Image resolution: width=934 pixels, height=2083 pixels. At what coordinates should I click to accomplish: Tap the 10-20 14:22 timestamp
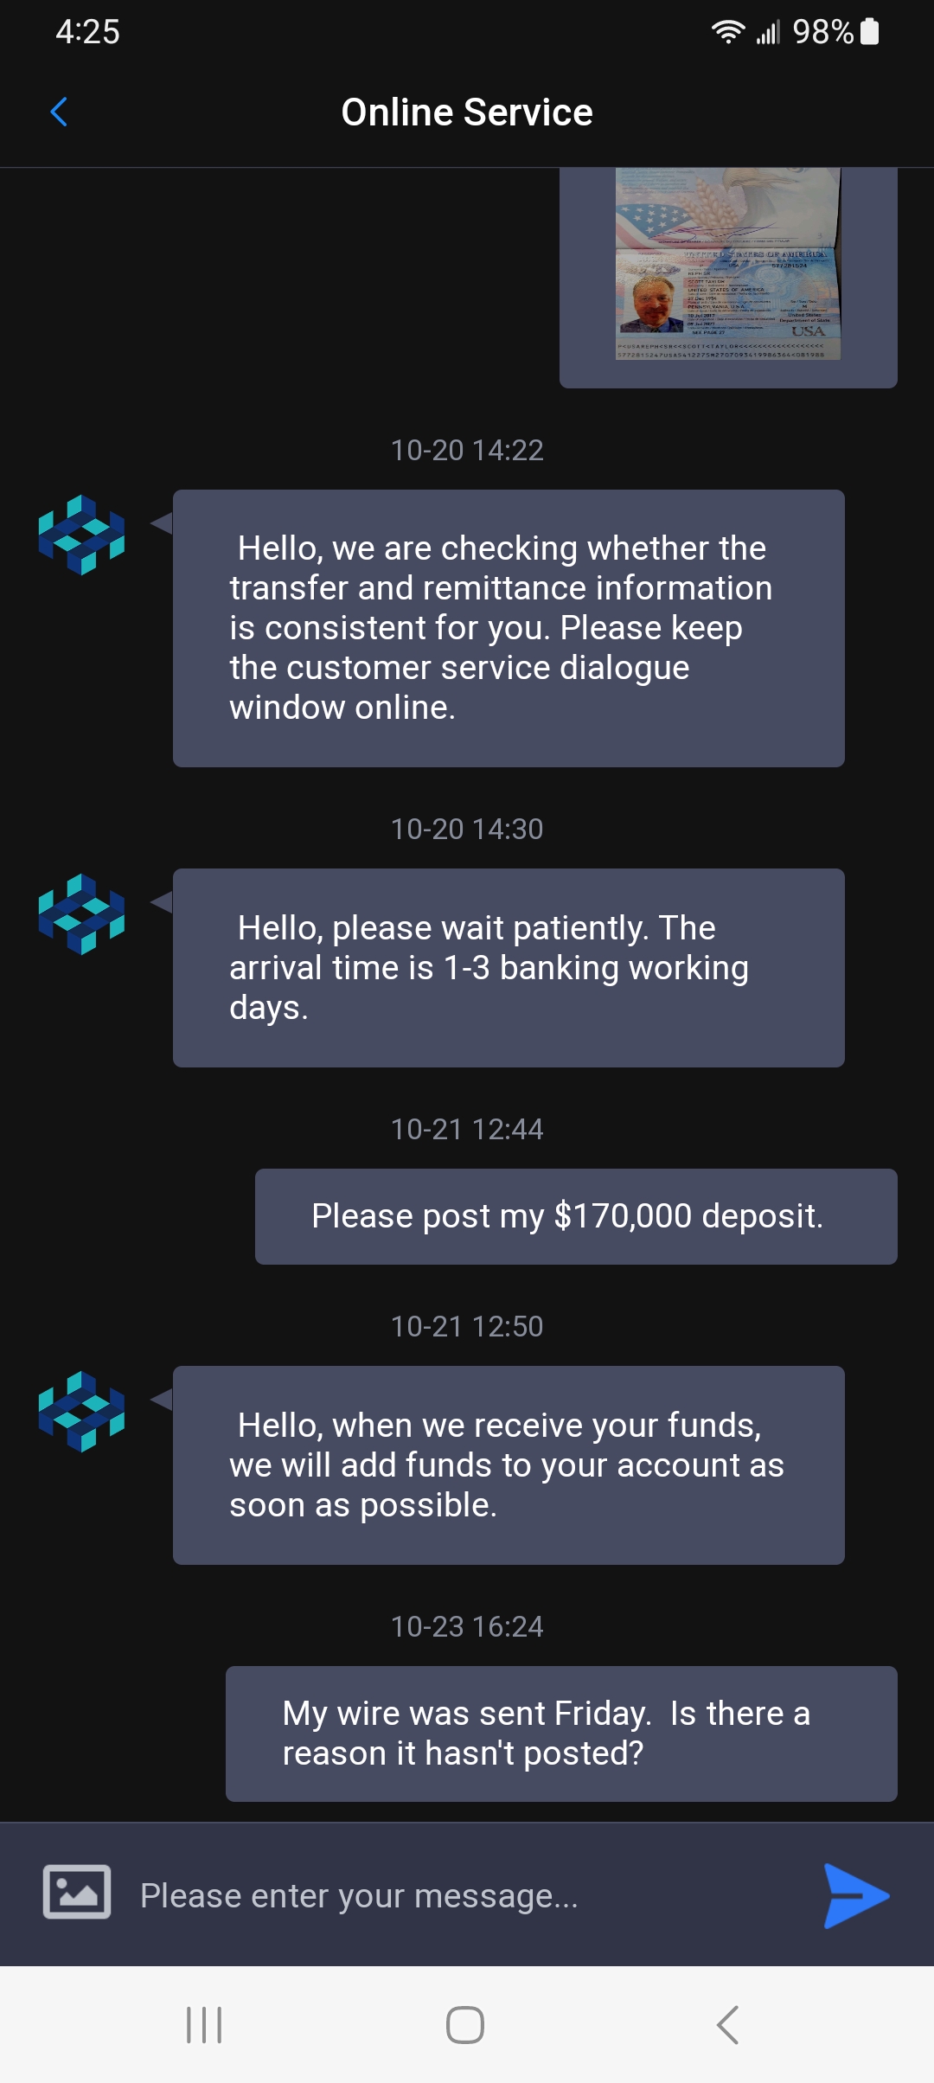coord(467,450)
